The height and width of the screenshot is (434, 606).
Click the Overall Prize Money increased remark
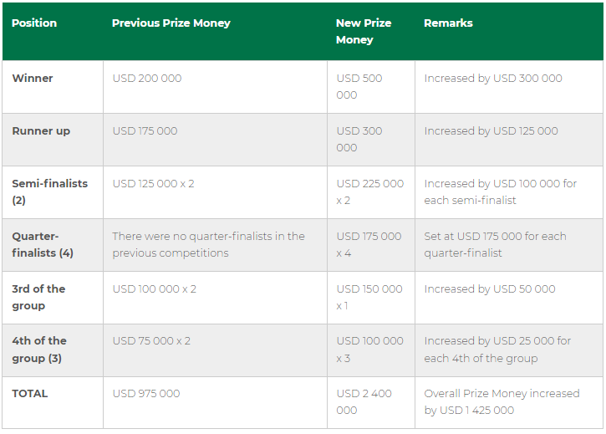point(502,402)
